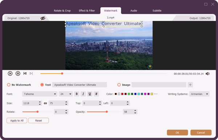The image size is (218, 140).
Task: Add watermark image with plus button
Action: (x=190, y=85)
